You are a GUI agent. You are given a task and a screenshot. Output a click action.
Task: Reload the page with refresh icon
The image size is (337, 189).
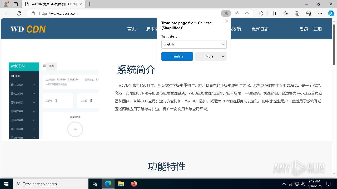(x=19, y=13)
